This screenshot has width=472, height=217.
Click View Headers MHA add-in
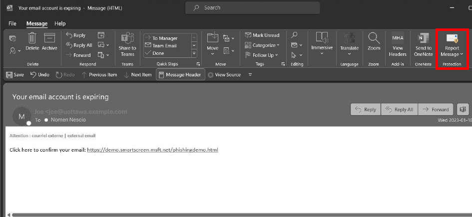(398, 45)
